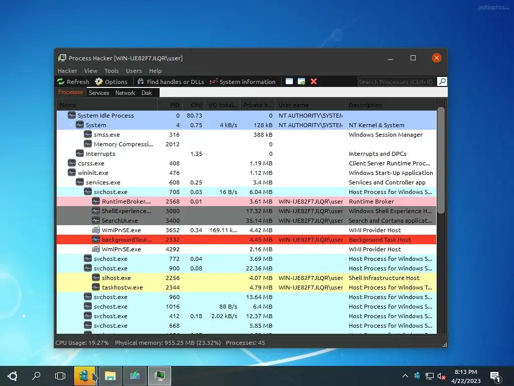
Task: Open Task View on the taskbar
Action: [x=60, y=376]
